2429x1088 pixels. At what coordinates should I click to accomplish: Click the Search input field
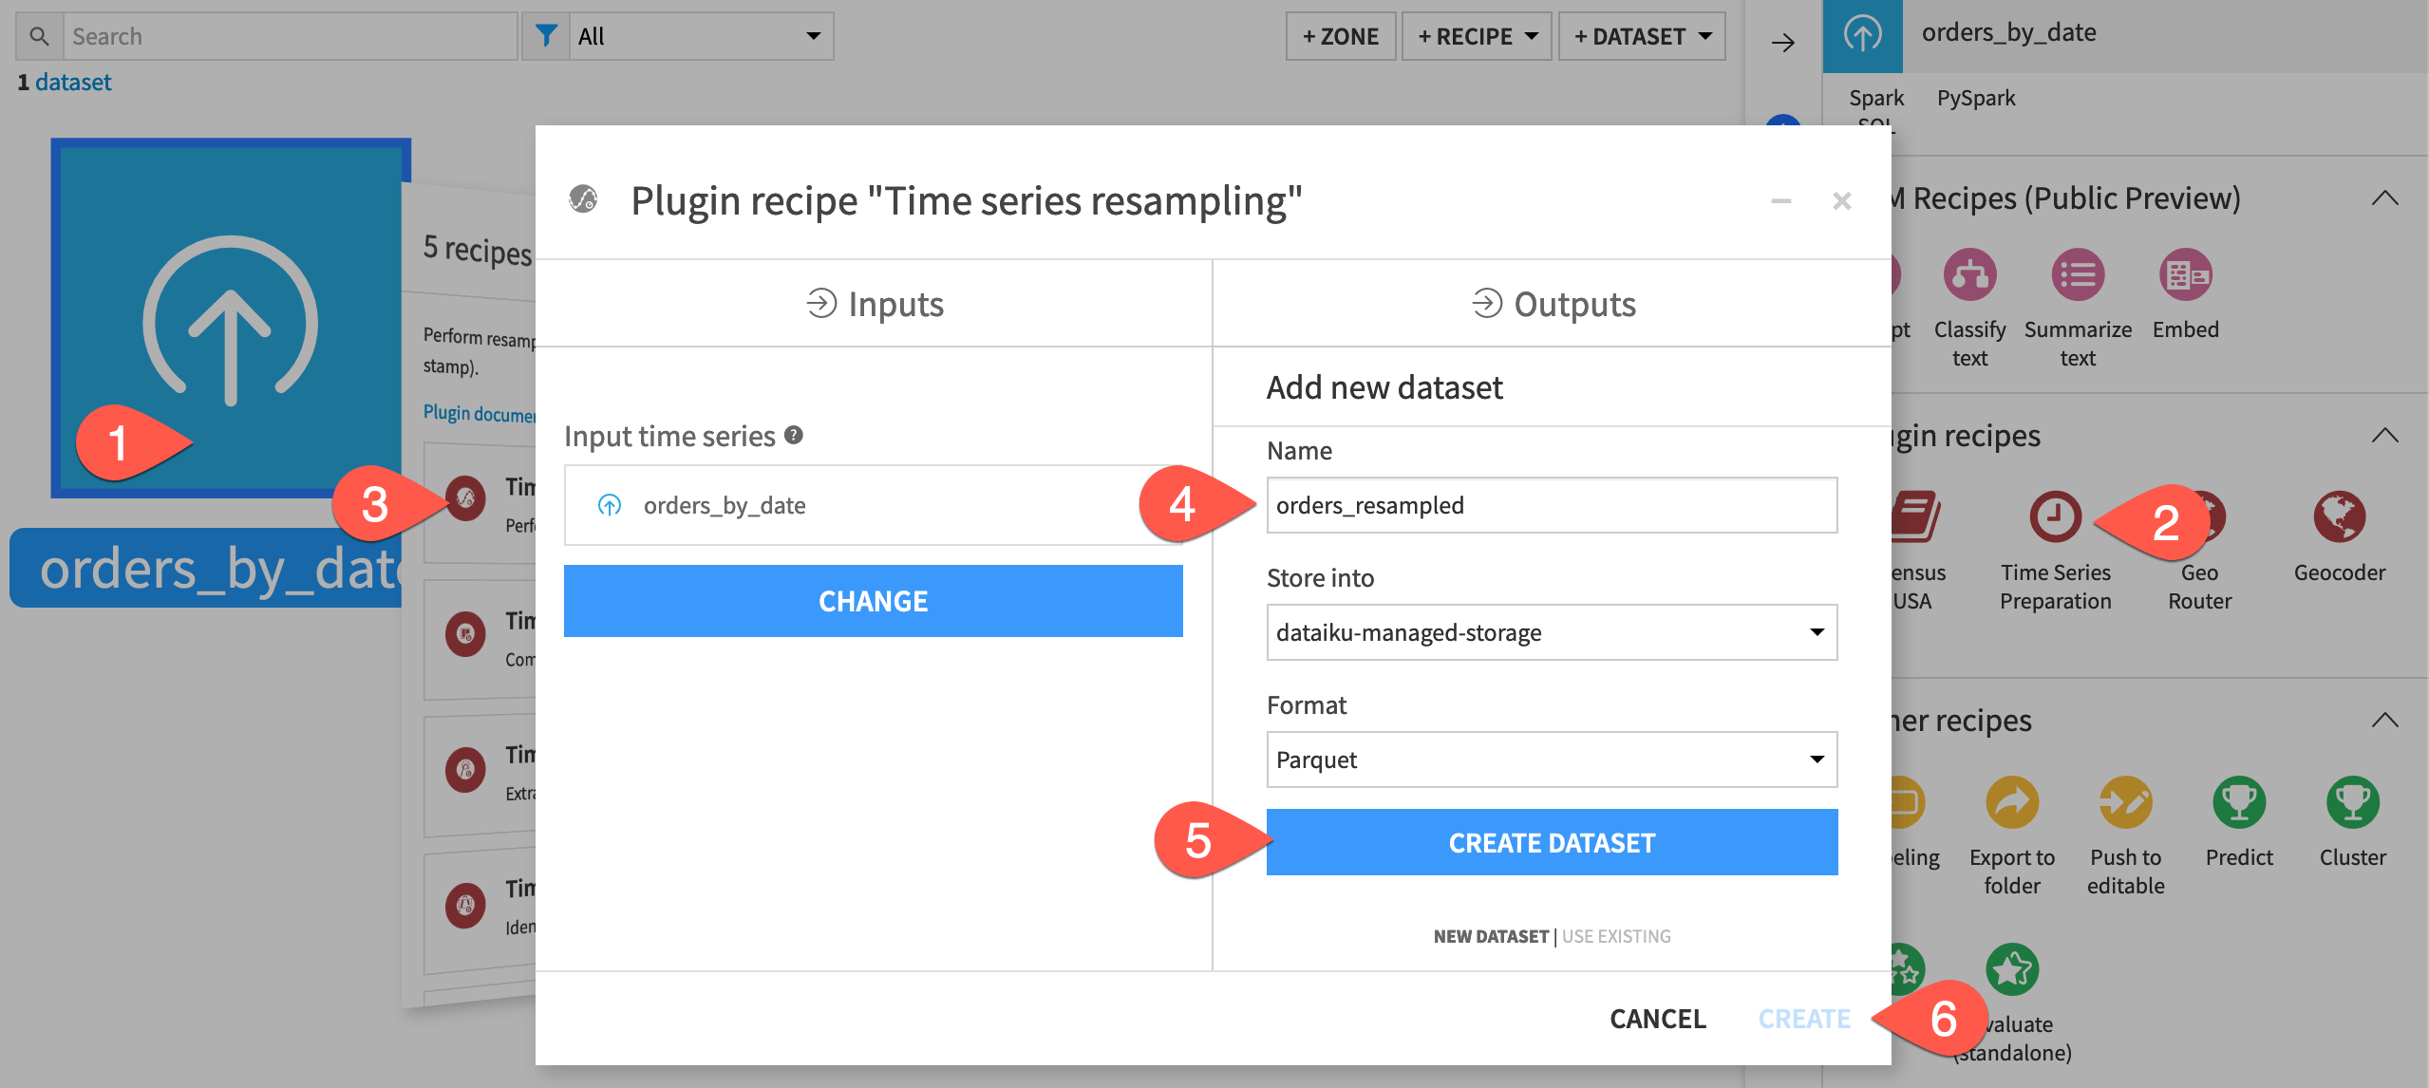(291, 36)
